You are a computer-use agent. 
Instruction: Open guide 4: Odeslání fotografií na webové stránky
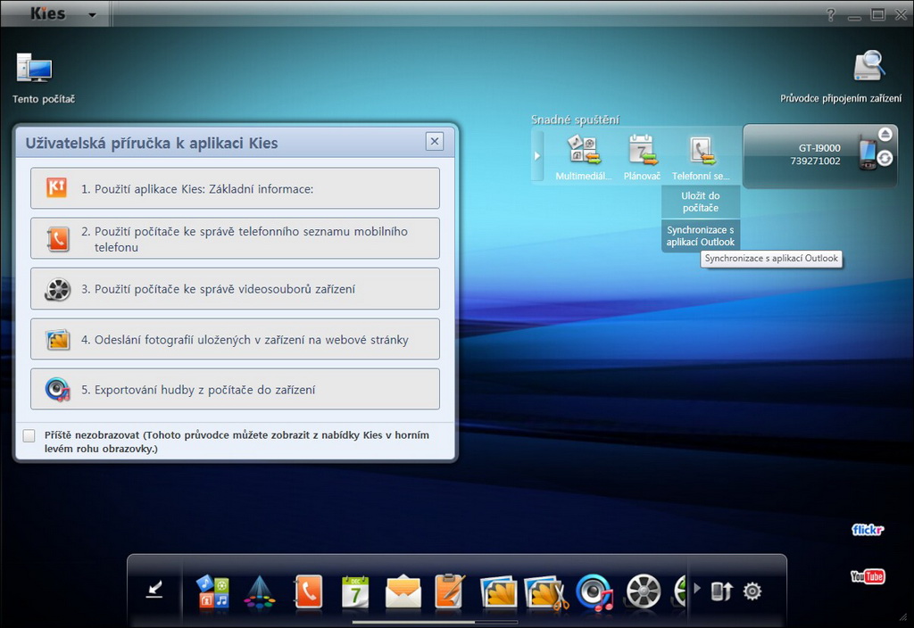click(x=235, y=339)
